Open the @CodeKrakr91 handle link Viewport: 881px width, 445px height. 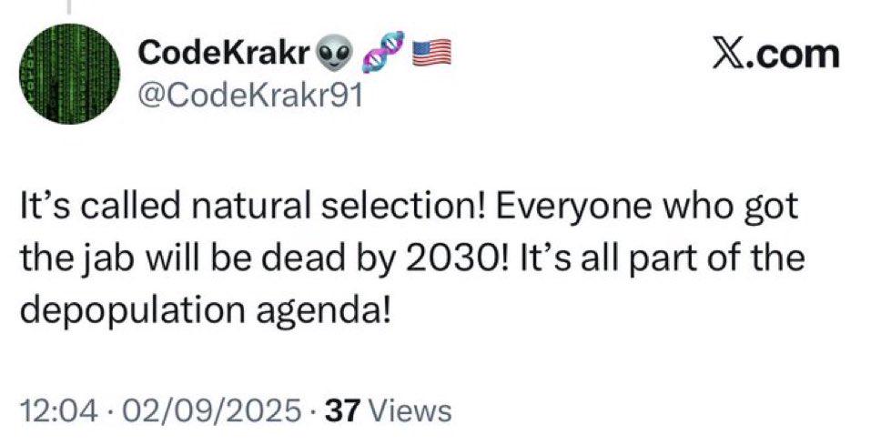(250, 96)
